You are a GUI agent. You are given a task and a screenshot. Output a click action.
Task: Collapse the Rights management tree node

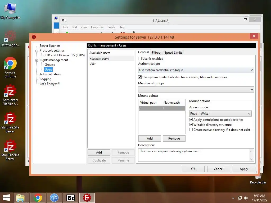click(37, 60)
